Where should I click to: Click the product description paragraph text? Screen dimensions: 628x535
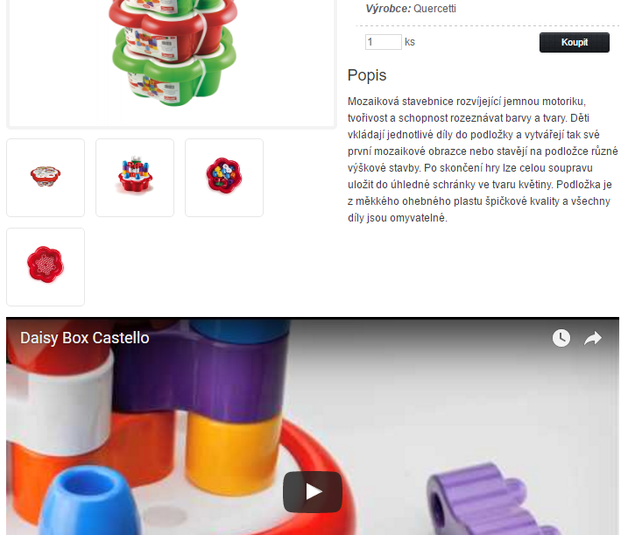click(483, 159)
